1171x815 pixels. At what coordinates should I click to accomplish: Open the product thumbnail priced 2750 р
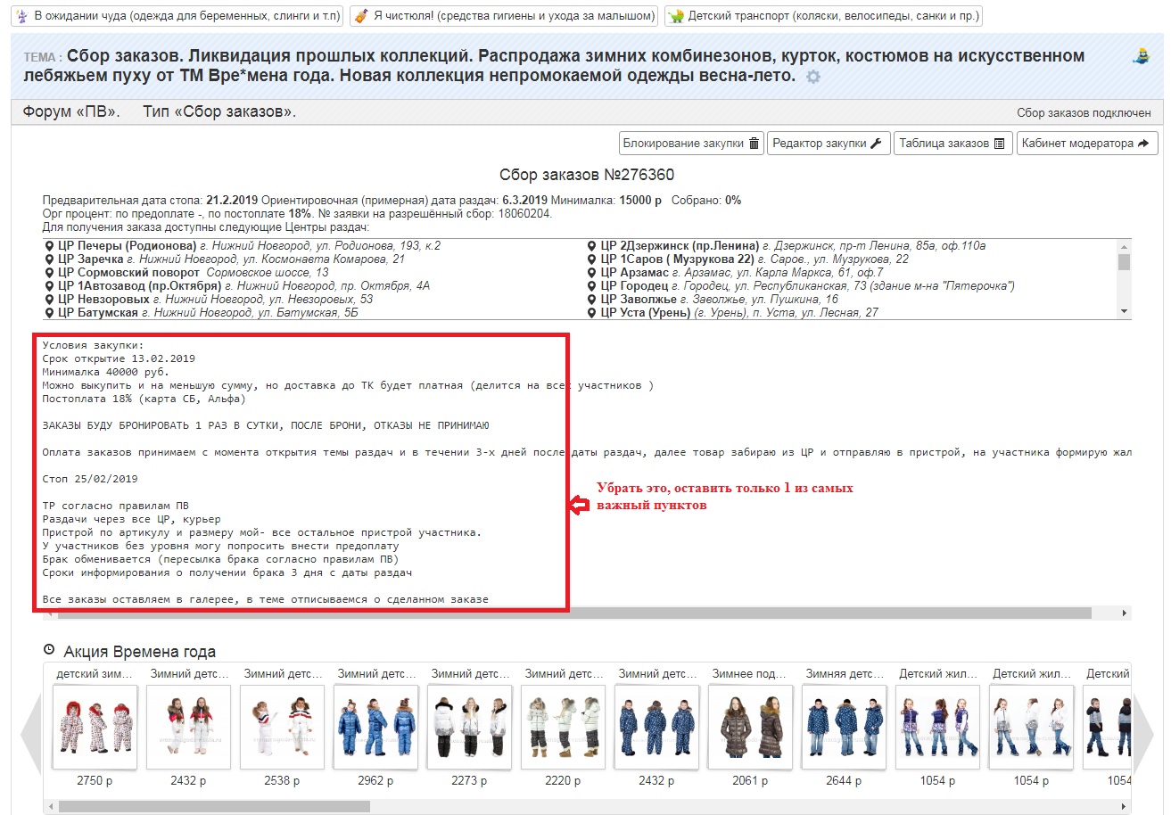(x=95, y=727)
